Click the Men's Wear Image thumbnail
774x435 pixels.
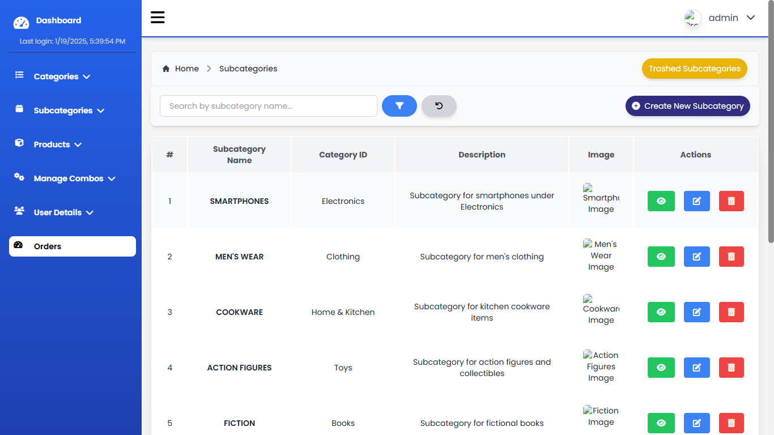tap(601, 255)
